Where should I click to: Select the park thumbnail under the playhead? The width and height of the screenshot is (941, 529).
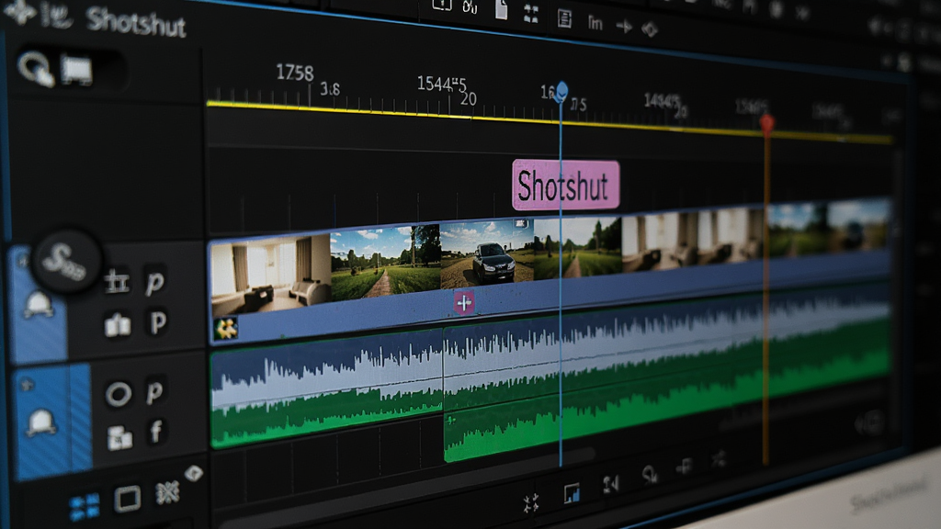(x=577, y=248)
